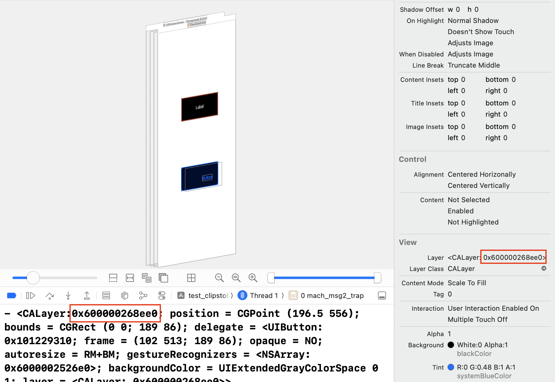Viewport: 555px width, 382px height.
Task: Click the zoom out magnifier icon
Action: 219,278
